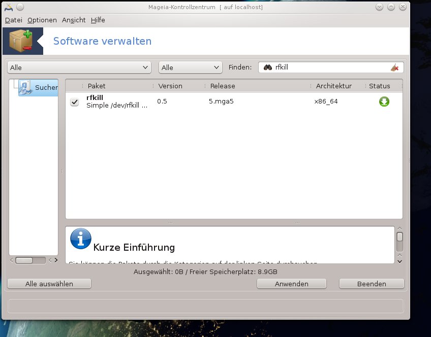
Task: Click the Ausgewählt free space status text
Action: 205,272
